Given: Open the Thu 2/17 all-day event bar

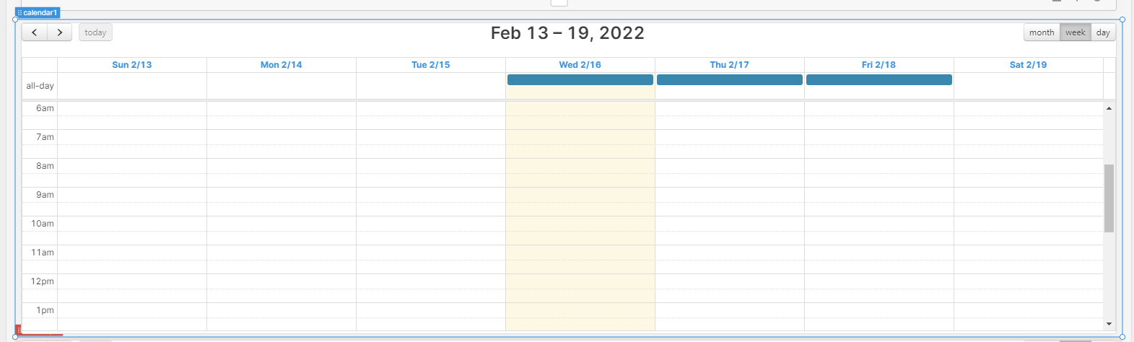Looking at the screenshot, I should [x=730, y=79].
